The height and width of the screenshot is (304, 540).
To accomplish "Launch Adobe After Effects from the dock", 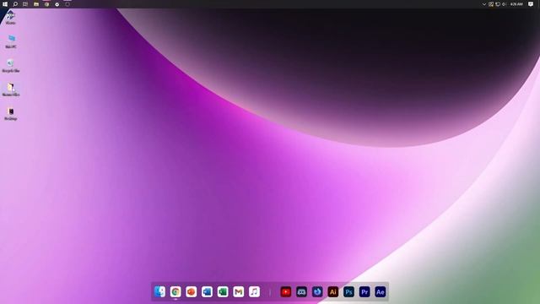I will pos(381,292).
